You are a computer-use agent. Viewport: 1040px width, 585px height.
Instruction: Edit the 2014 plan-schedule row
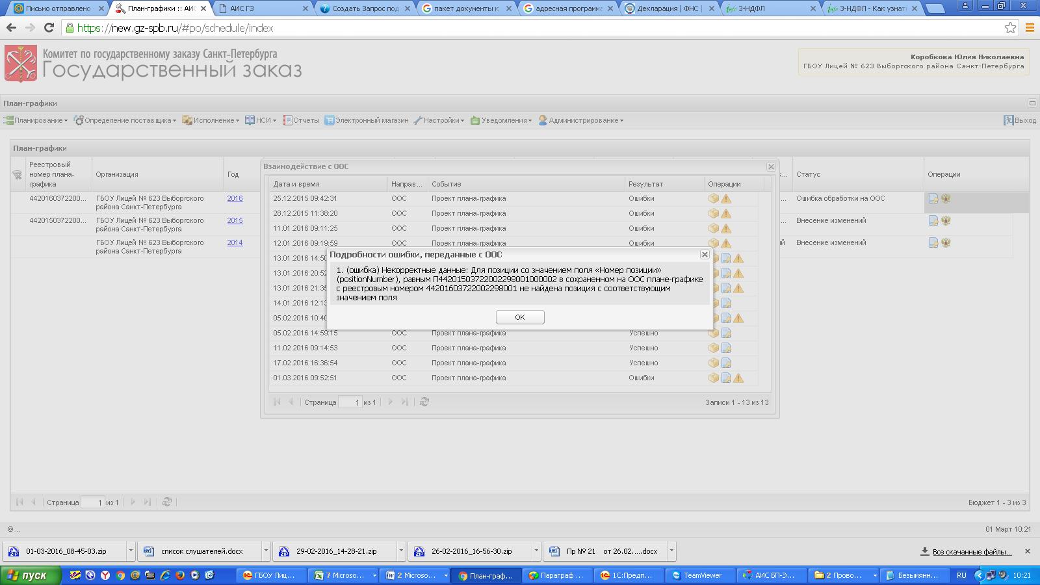pyautogui.click(x=933, y=242)
